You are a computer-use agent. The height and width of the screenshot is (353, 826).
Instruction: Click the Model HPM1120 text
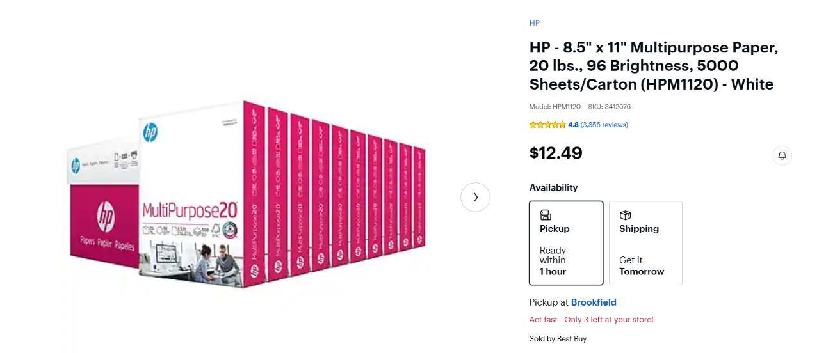coord(555,107)
